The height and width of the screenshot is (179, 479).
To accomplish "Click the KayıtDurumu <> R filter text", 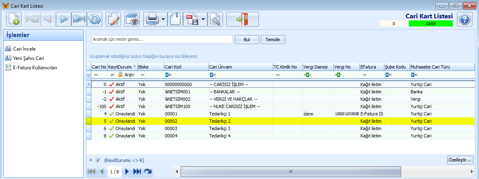I will (x=124, y=160).
